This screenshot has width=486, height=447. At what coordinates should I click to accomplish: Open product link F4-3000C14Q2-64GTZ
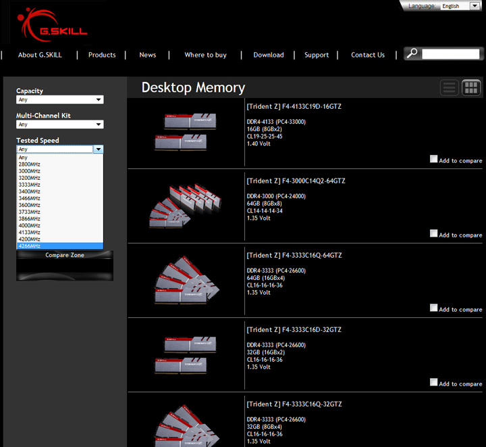(x=296, y=181)
